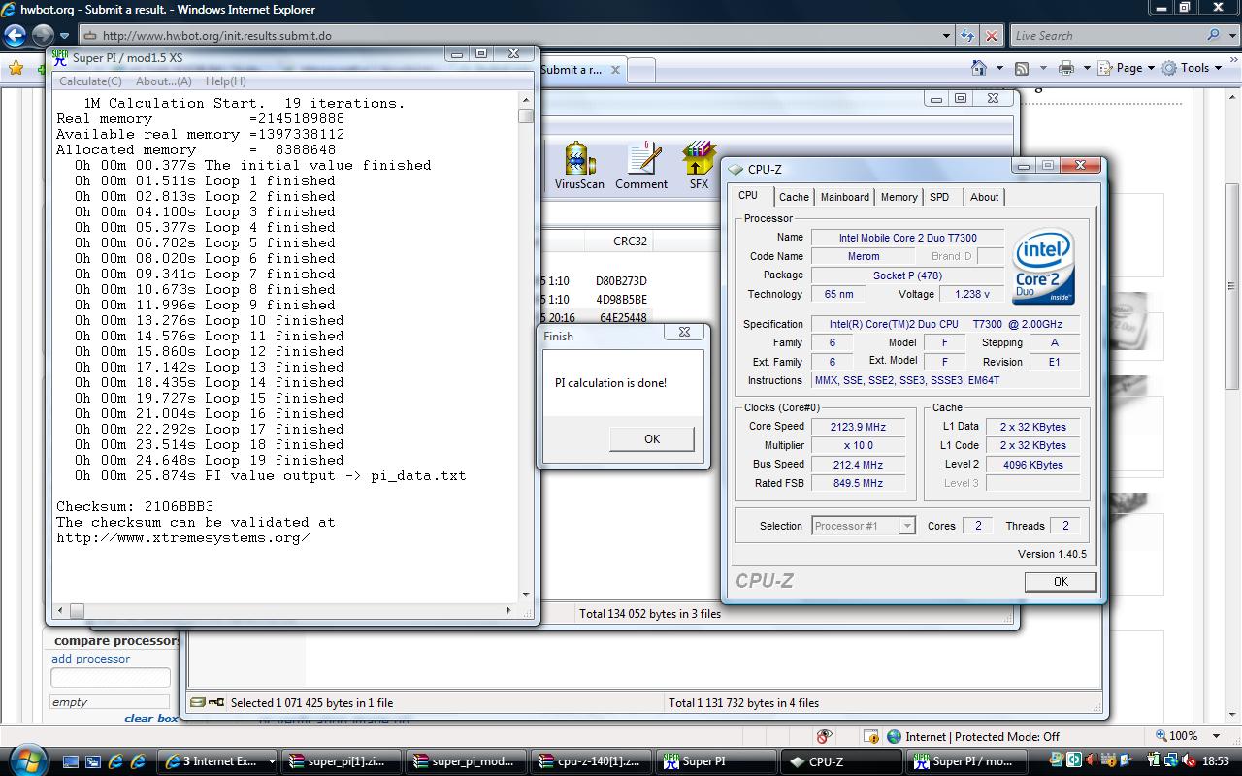Close the Finish dialog with X
The image size is (1242, 776).
[x=684, y=332]
